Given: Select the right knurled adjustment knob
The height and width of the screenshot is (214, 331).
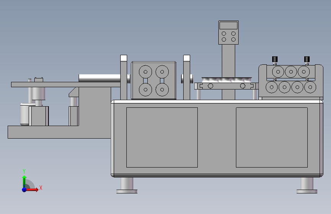Looking at the screenshot, I should click(x=307, y=59).
